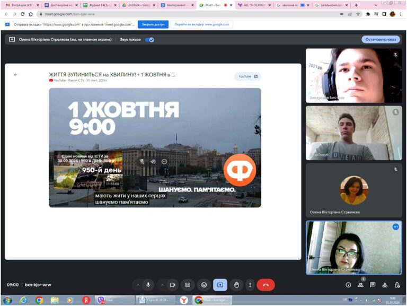Leave call with the red hang-up button

pos(266,285)
